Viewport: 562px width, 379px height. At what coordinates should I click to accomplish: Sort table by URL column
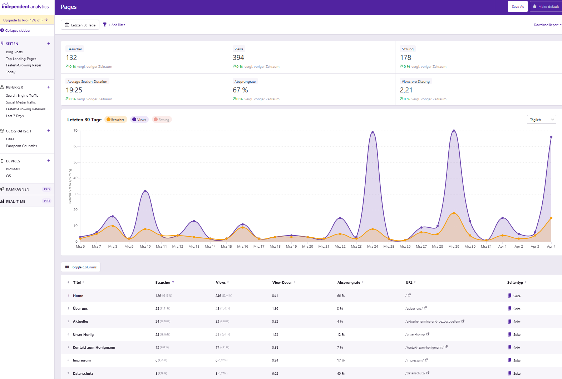point(411,282)
